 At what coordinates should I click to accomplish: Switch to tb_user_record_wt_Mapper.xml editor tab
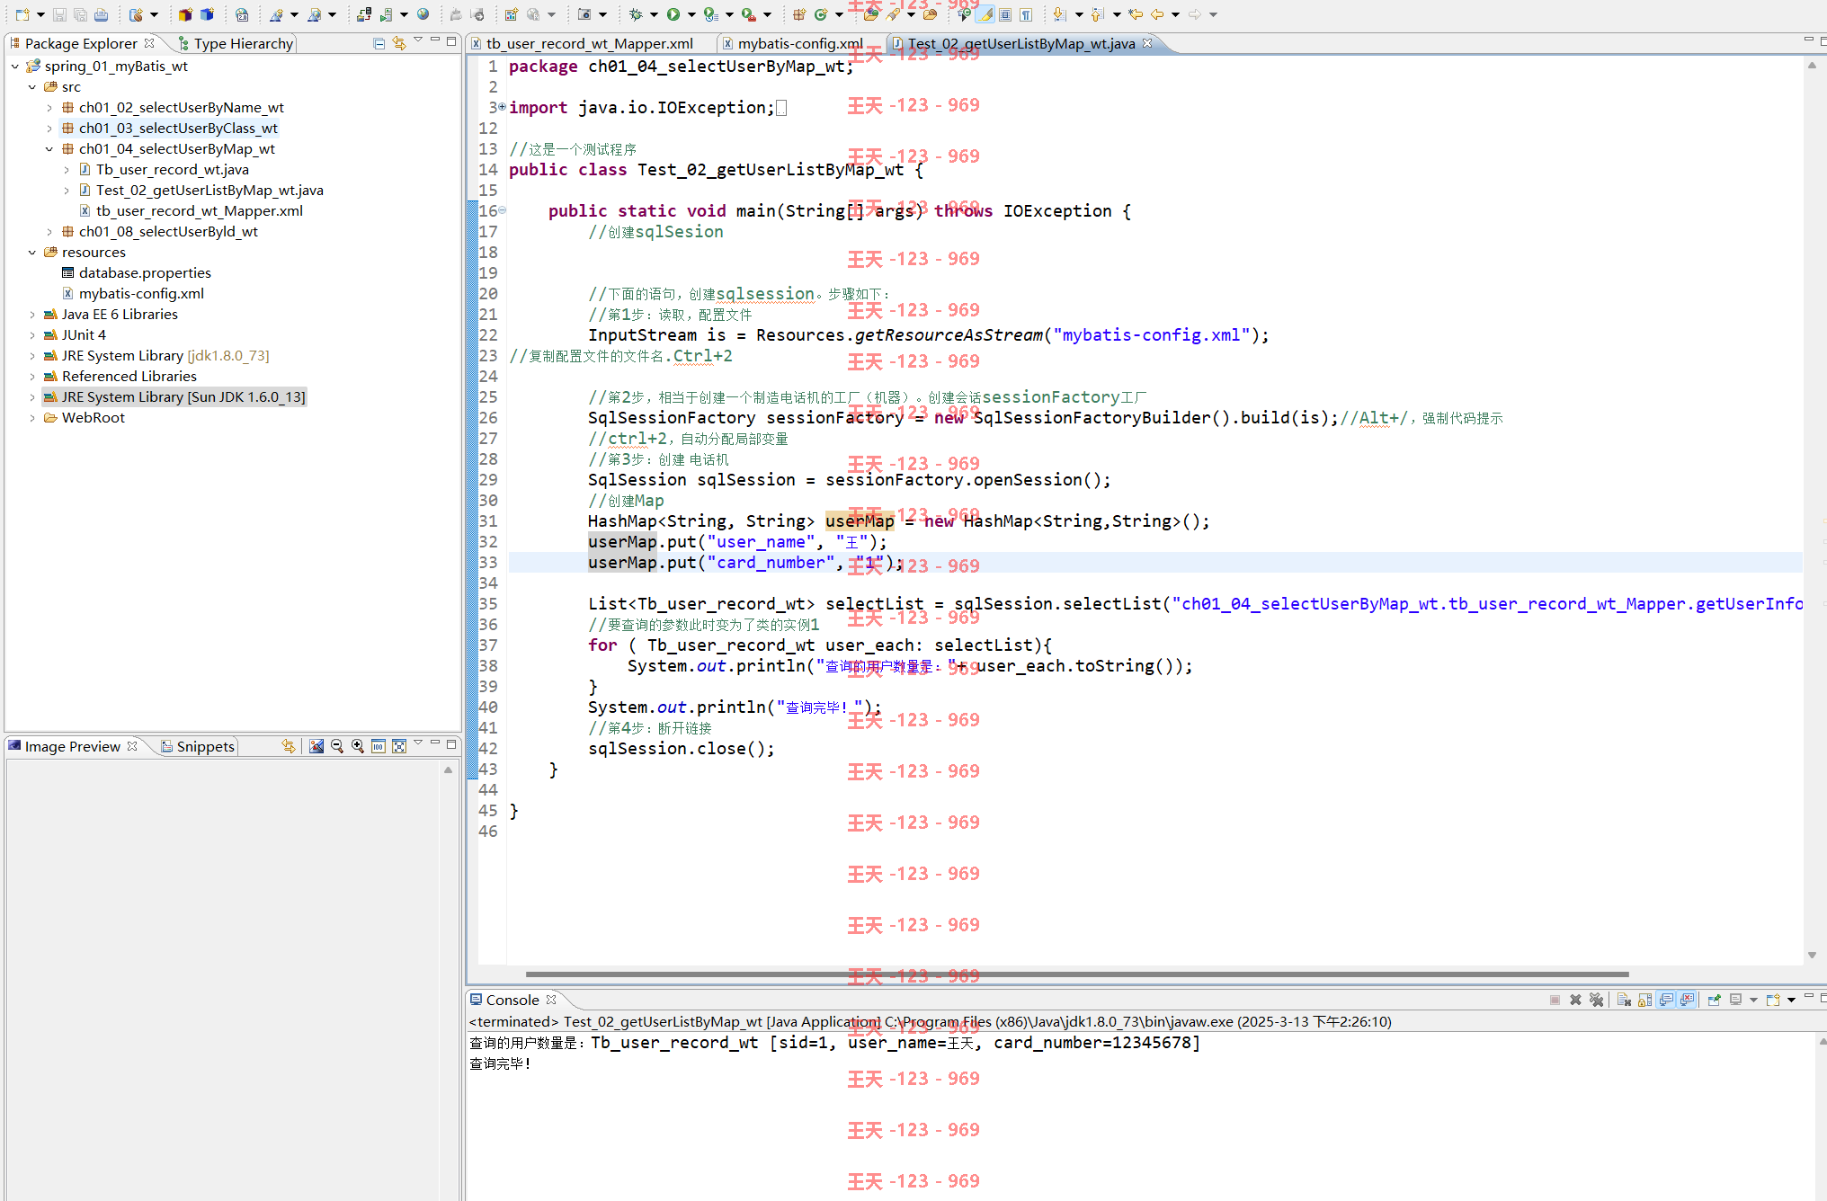click(590, 43)
